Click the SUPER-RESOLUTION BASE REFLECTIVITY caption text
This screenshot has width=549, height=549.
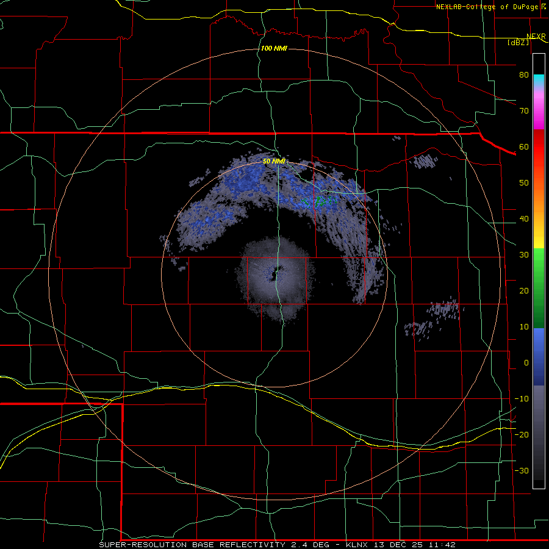[192, 545]
